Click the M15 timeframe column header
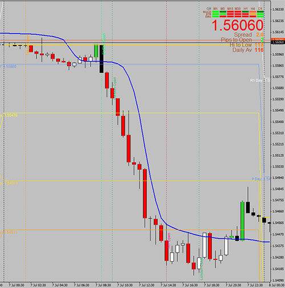 [x=230, y=9]
